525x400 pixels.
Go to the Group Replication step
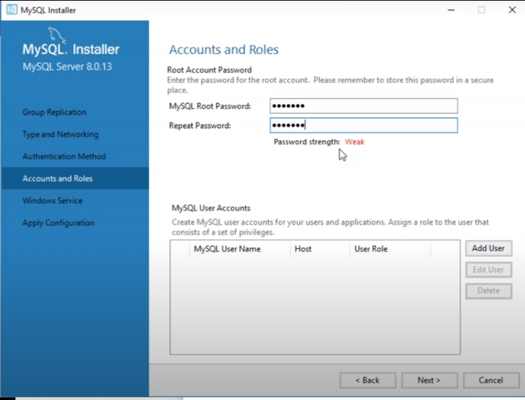click(x=54, y=112)
